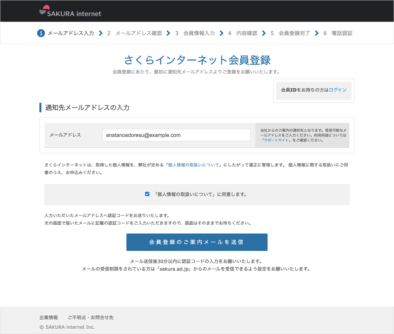Screen dimensions: 394x334
Task: Focus the メールアドレス input field
Action: point(176,135)
